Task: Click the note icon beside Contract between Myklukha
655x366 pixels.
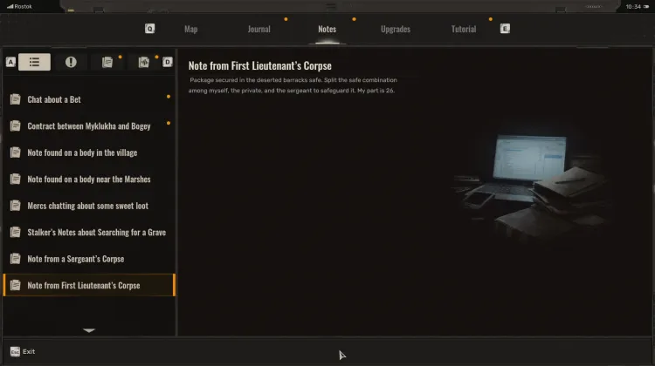Action: coord(16,125)
